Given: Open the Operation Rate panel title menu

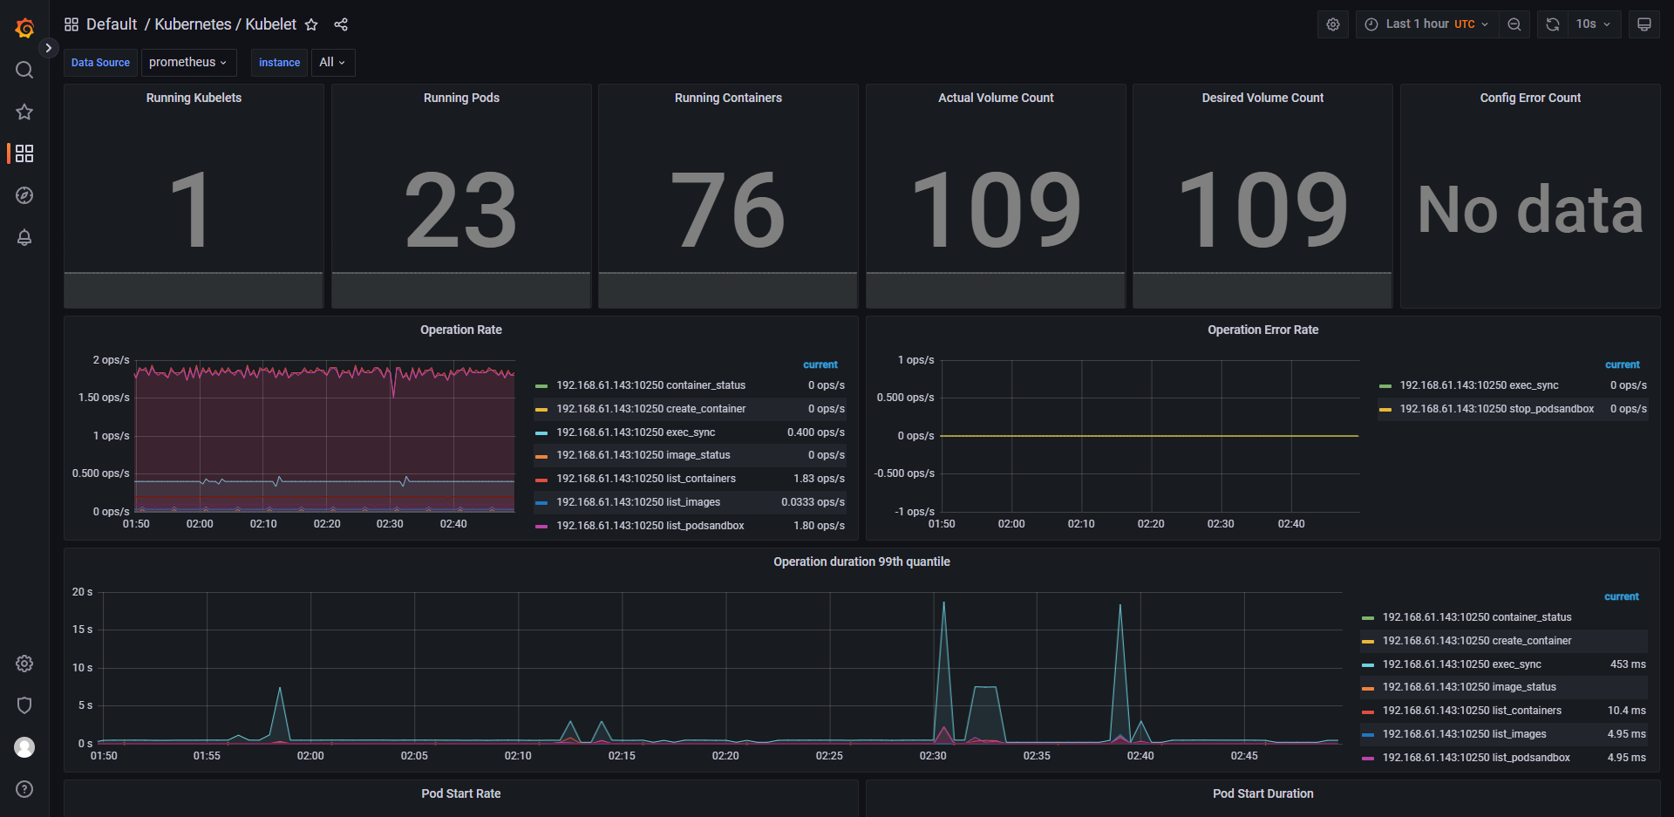Looking at the screenshot, I should tap(460, 330).
